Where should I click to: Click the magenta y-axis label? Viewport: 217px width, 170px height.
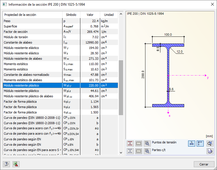(208, 78)
